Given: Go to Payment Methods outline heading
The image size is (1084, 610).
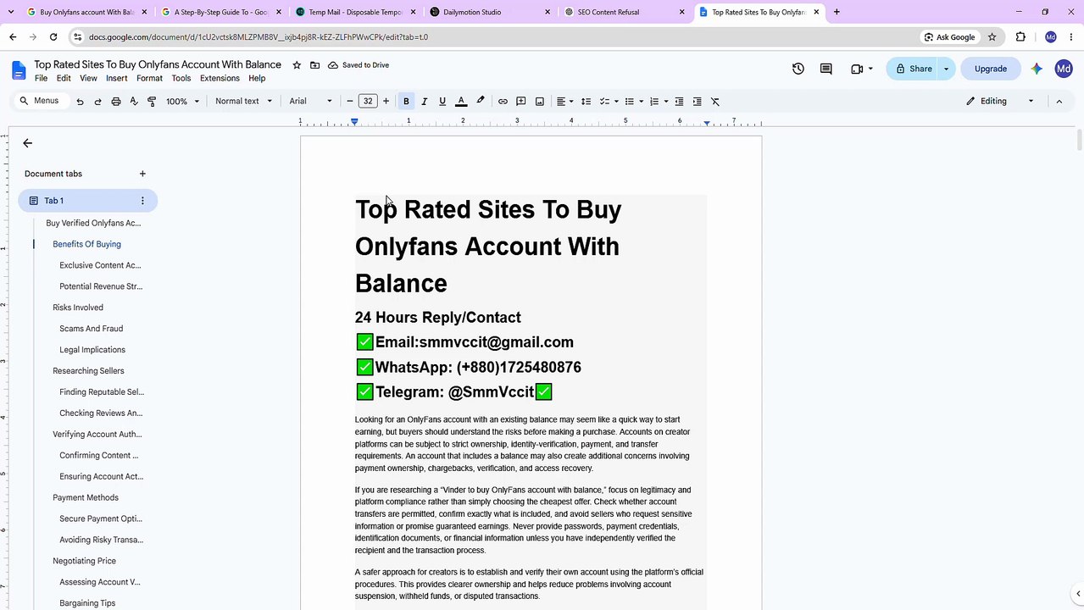Looking at the screenshot, I should coord(86,497).
